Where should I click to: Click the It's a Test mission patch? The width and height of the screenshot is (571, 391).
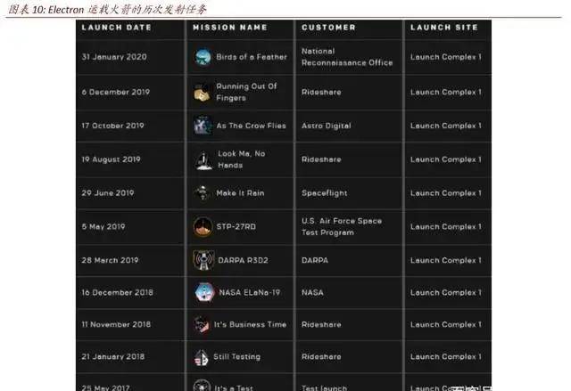tap(202, 385)
